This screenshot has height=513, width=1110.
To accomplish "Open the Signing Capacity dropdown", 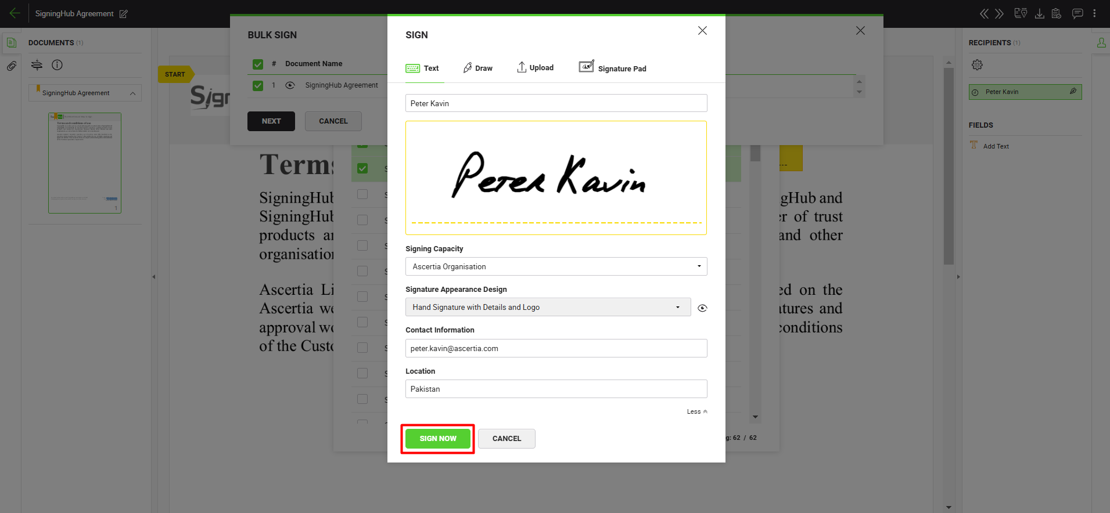I will 556,266.
